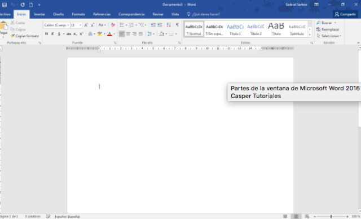The height and width of the screenshot is (219, 361).
Task: Open the Archivo menu
Action: pyautogui.click(x=5, y=14)
